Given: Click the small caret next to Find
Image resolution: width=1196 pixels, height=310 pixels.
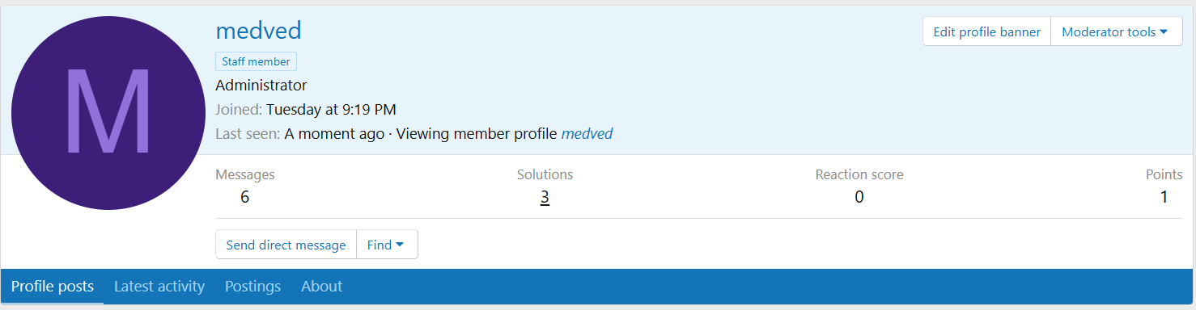Looking at the screenshot, I should click(400, 245).
